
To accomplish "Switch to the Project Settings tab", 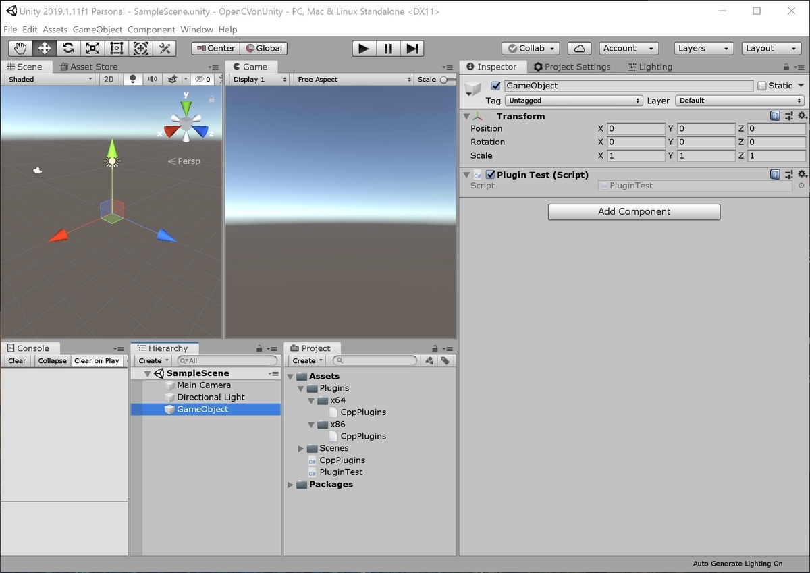I will point(572,67).
